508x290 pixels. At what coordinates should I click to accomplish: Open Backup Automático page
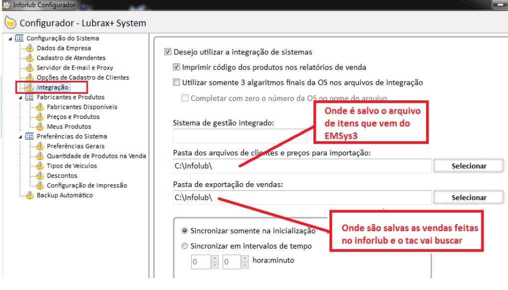point(65,195)
